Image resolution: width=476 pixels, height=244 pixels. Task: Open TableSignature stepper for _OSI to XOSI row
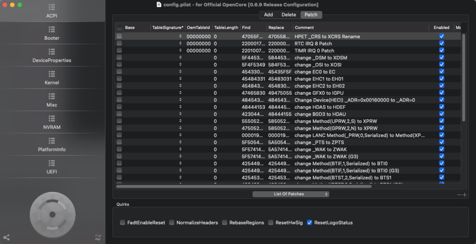point(180,64)
